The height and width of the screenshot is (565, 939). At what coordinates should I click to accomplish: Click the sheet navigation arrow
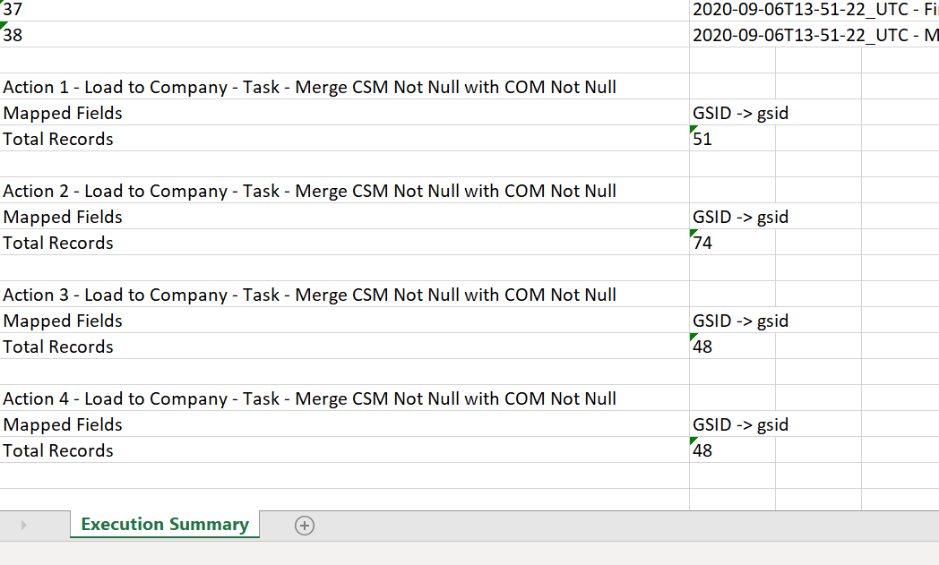tap(23, 526)
